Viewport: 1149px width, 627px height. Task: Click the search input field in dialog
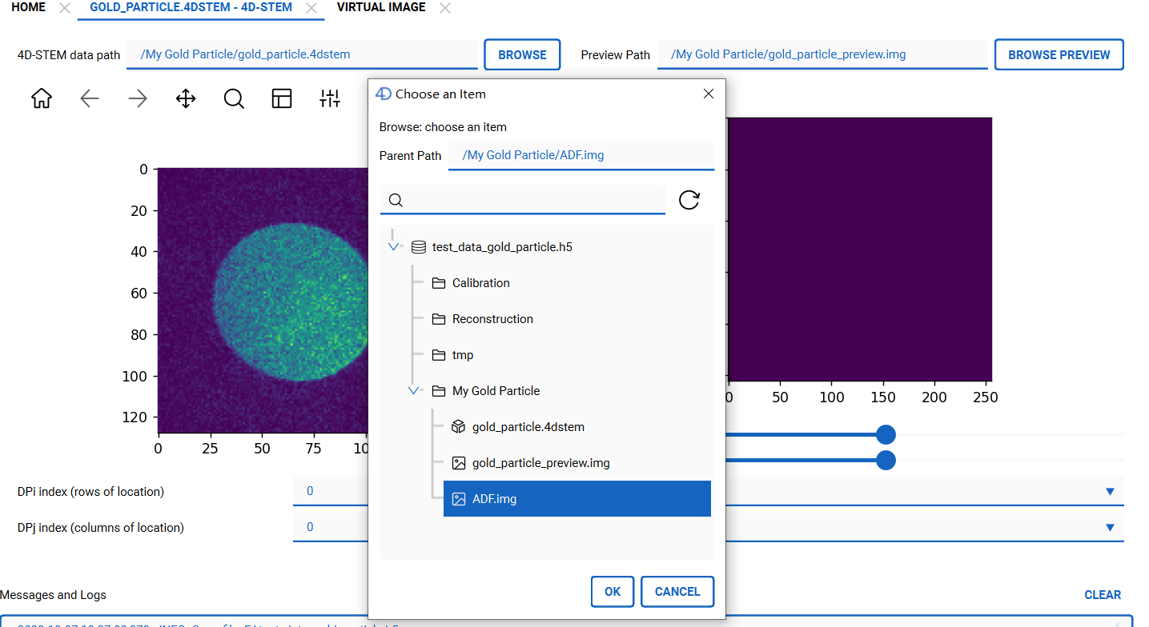pos(523,200)
